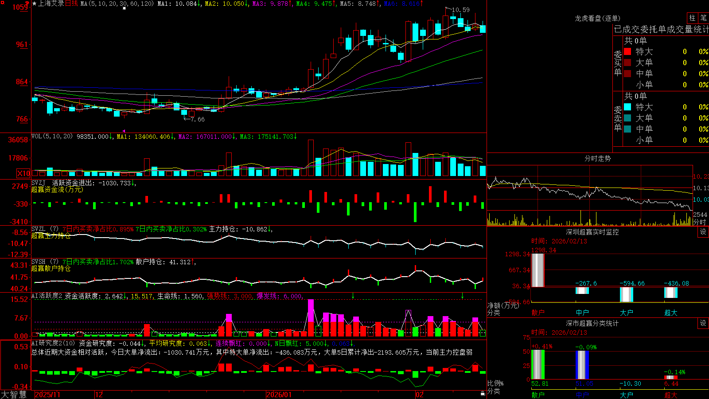709x399 pixels.
Task: Click dark red swatch beside 委买单 中单
Action: coord(627,74)
